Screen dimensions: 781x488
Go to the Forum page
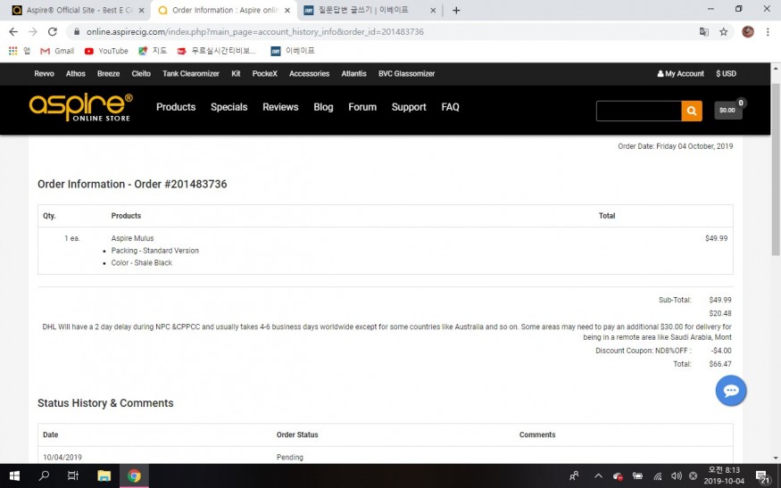point(362,107)
